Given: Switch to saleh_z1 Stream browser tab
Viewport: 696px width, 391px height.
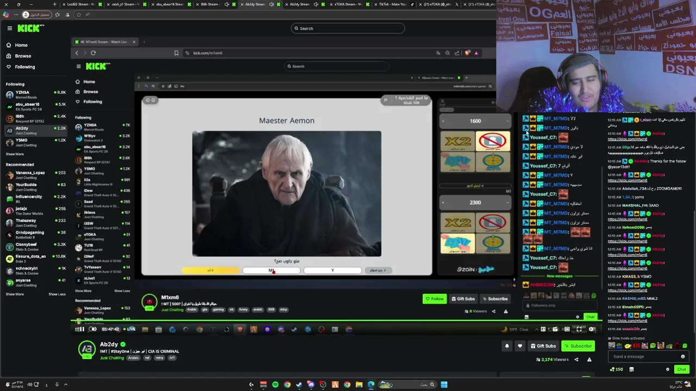Looking at the screenshot, I should tap(126, 4).
